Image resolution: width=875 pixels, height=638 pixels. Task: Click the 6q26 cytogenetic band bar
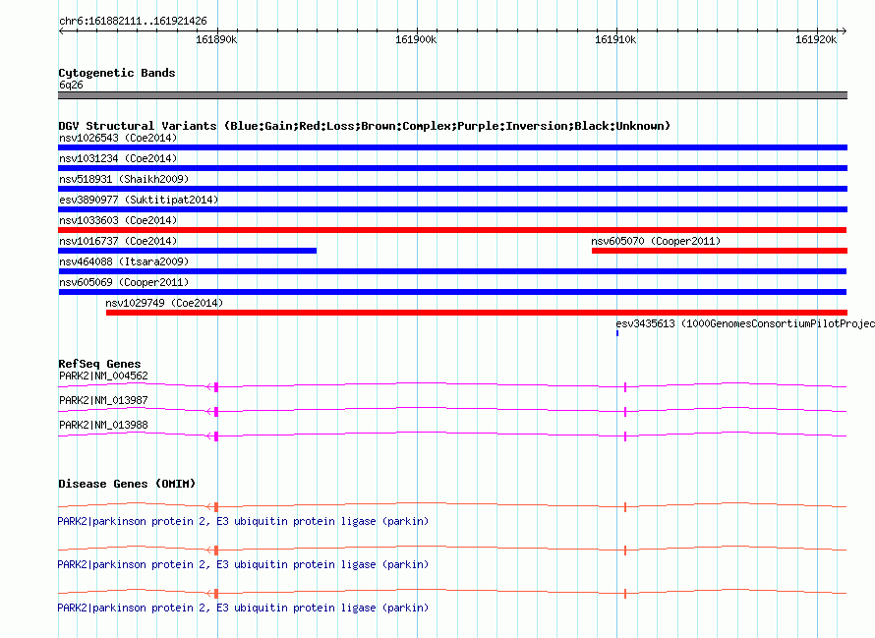click(x=452, y=95)
